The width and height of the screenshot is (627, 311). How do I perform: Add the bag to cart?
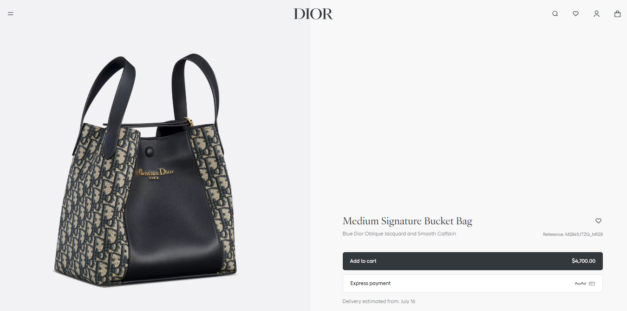tap(472, 261)
